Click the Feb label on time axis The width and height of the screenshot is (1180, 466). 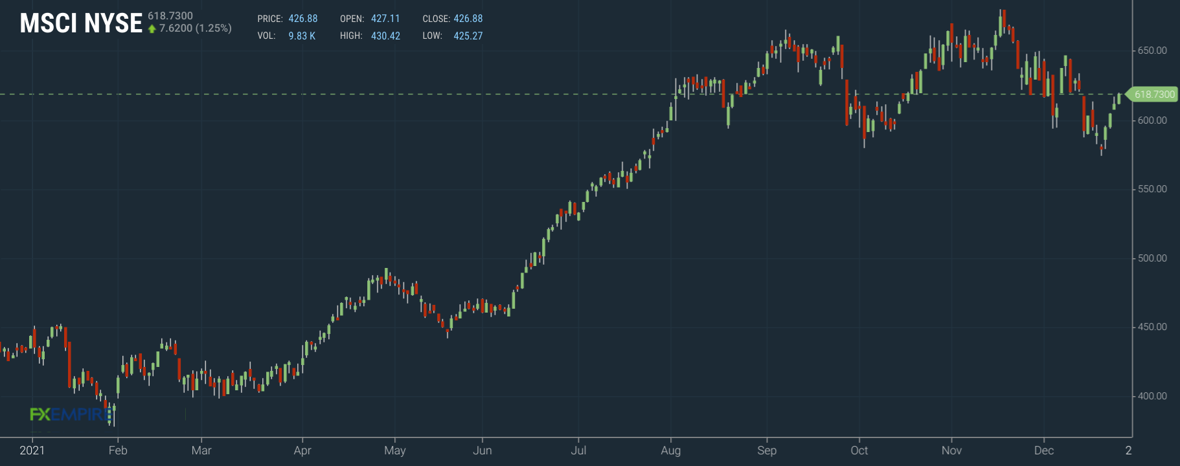click(118, 450)
